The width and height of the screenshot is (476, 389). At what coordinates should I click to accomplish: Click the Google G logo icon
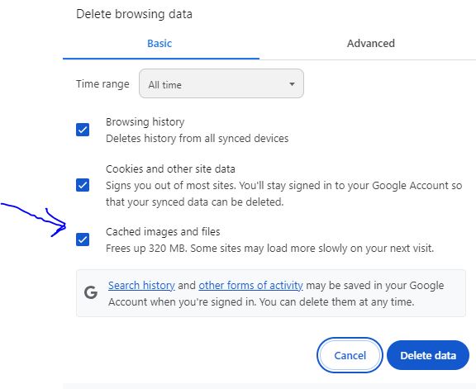coord(91,293)
